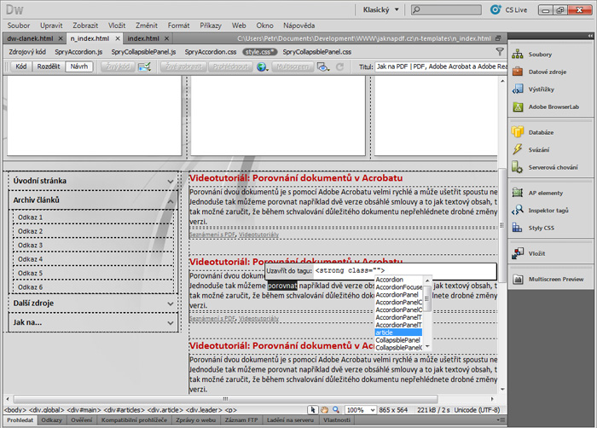
Task: Click the CS Live icon
Action: pos(496,9)
